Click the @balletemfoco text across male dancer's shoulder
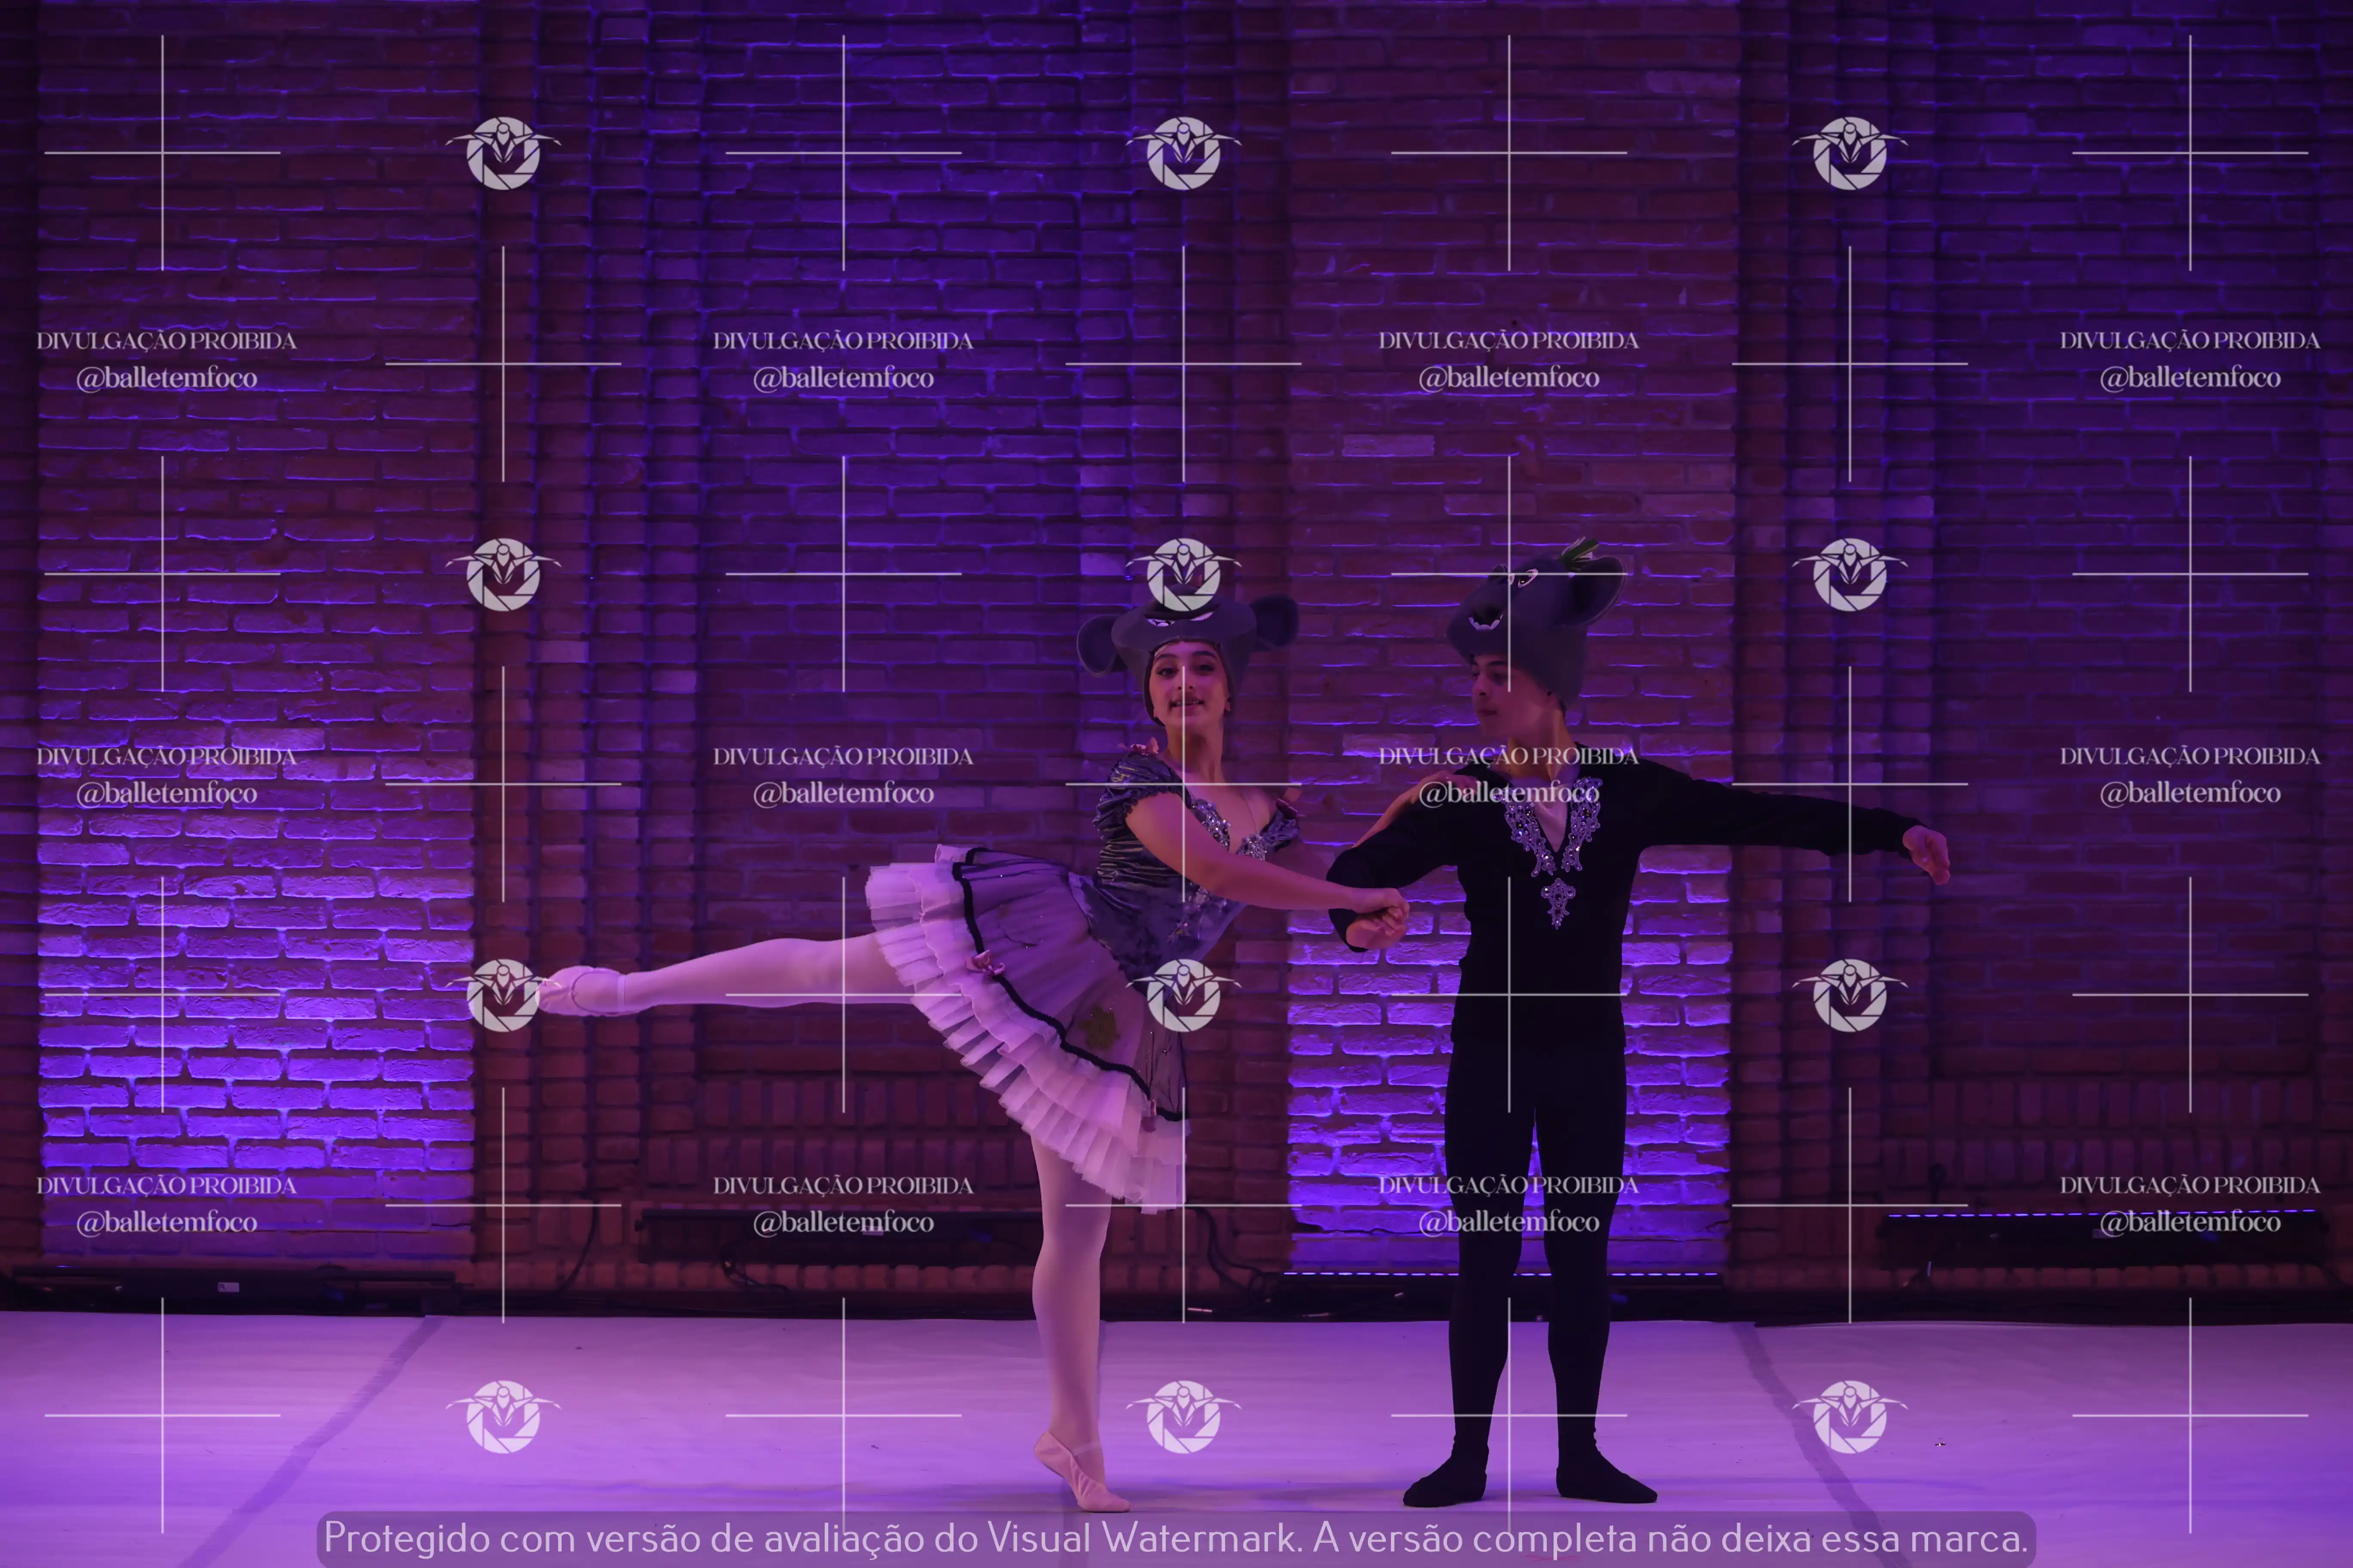2353x1568 pixels. 1508,793
